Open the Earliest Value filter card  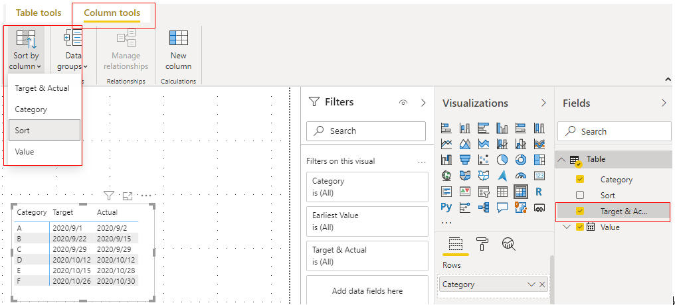click(367, 221)
